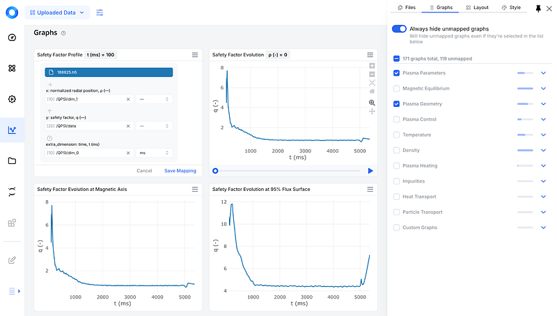This screenshot has height=316, width=557.
Task: Select the pan move plot tool
Action: click(x=372, y=112)
